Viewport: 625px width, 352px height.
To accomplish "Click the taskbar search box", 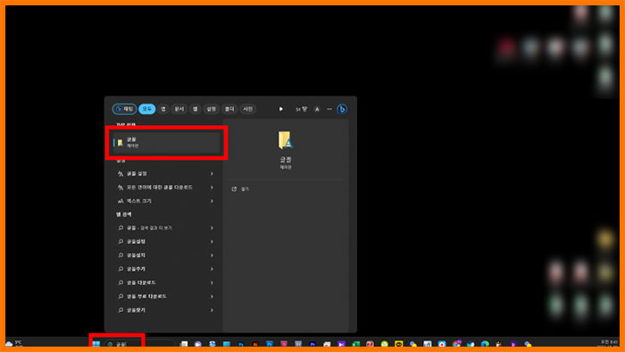I will click(139, 344).
